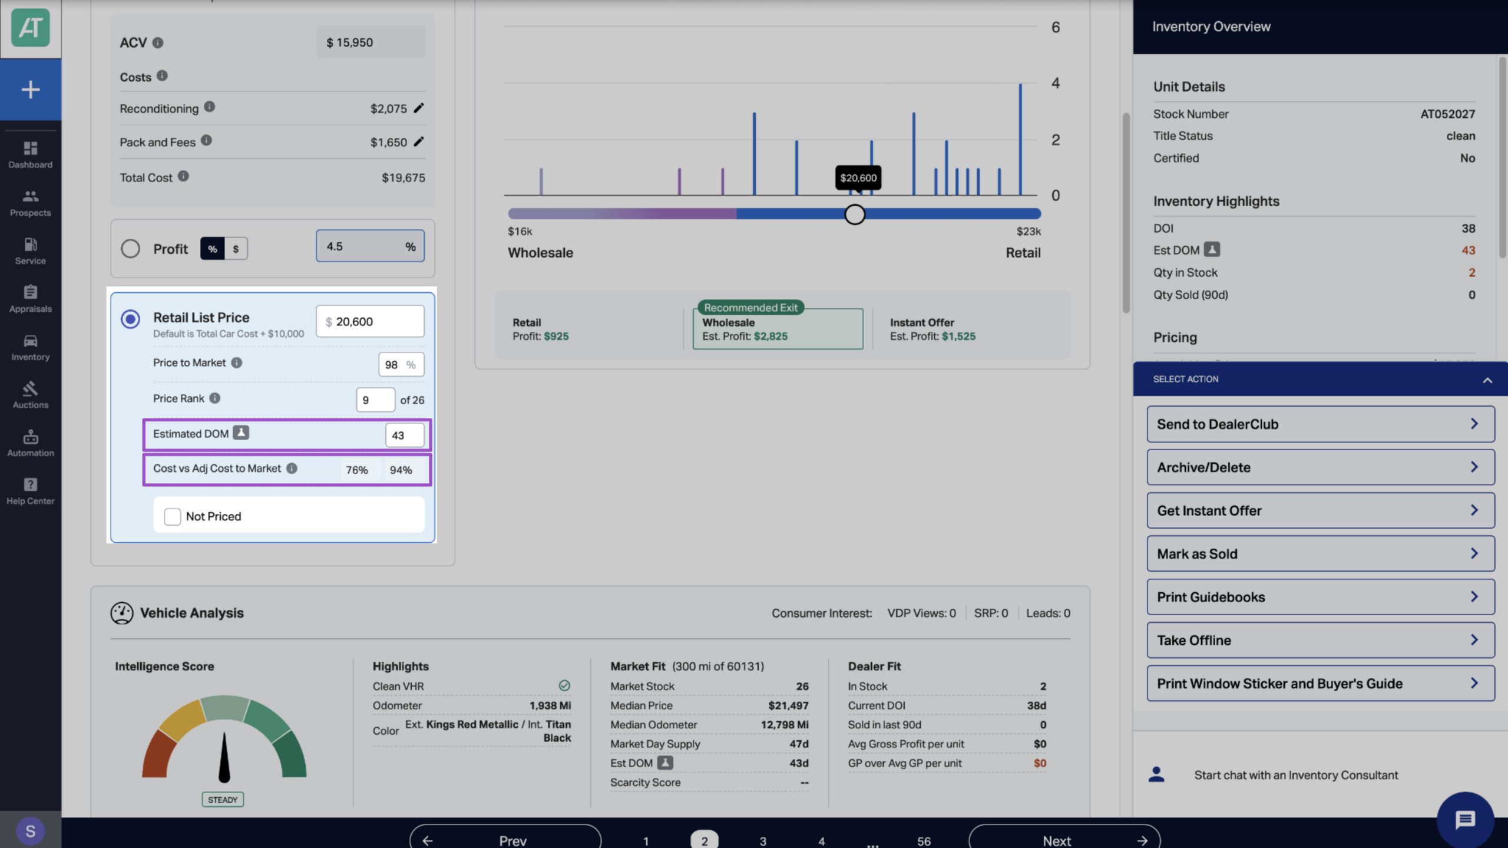Viewport: 1508px width, 848px height.
Task: Click the Price Rank info icon
Action: coord(215,398)
